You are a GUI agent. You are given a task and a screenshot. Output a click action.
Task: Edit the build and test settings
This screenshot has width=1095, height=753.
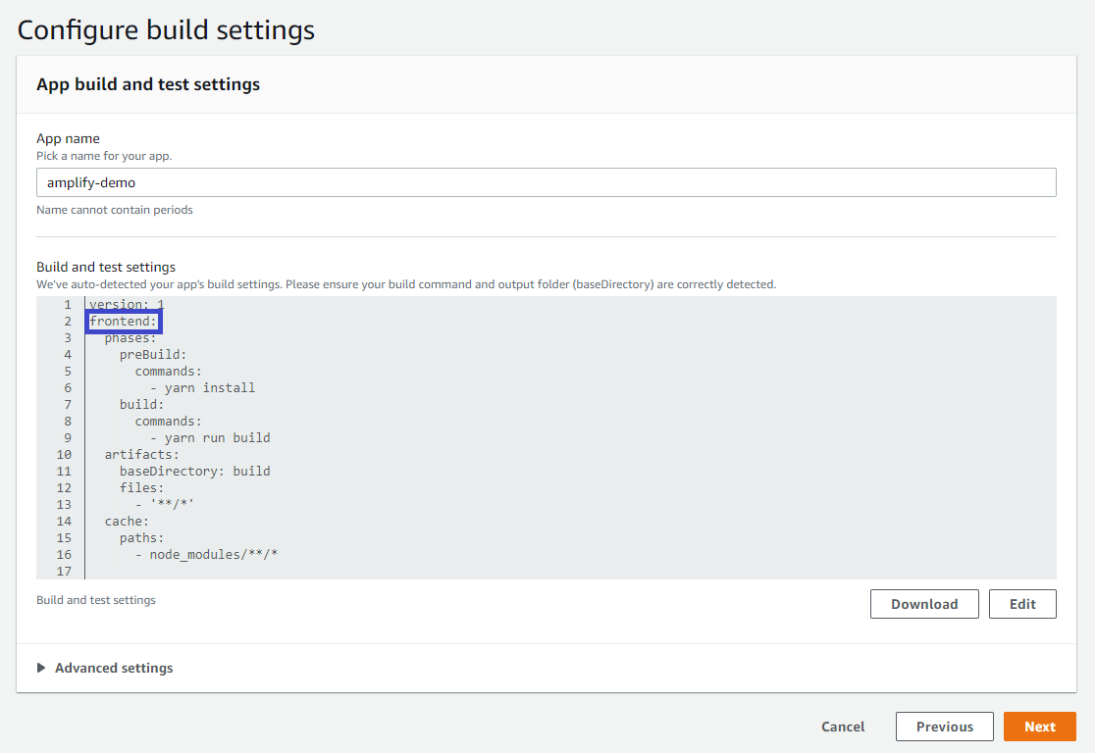click(1021, 604)
